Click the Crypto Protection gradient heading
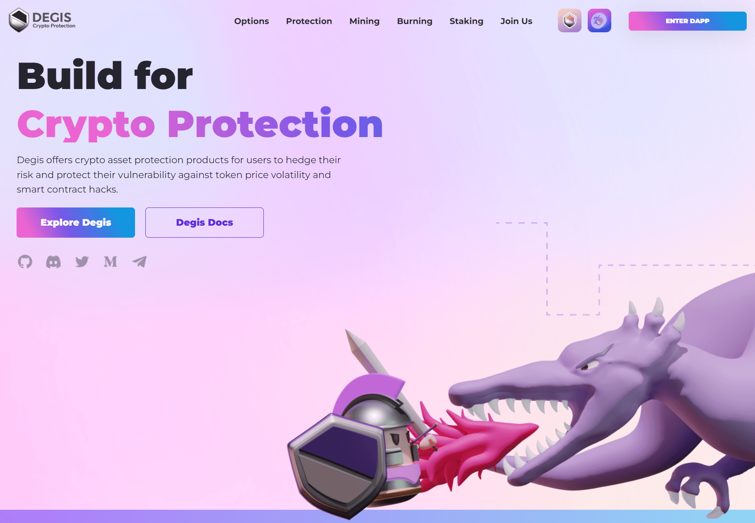Image resolution: width=755 pixels, height=523 pixels. pyautogui.click(x=200, y=124)
